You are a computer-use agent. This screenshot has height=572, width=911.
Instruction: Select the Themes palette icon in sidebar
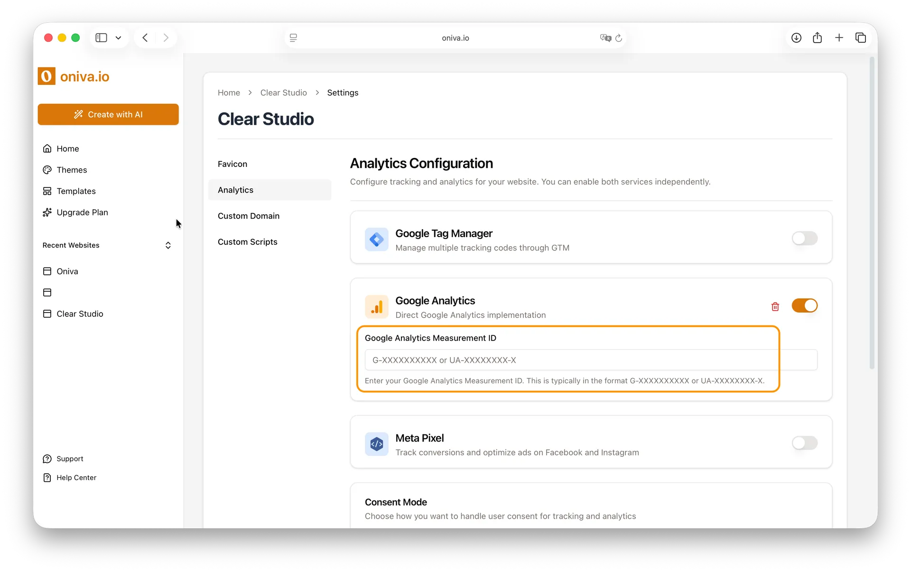coord(47,170)
